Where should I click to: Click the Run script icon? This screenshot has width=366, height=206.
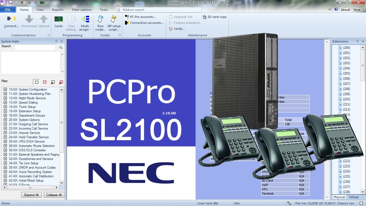[x=100, y=19]
